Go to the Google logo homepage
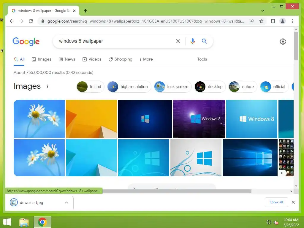 26,42
